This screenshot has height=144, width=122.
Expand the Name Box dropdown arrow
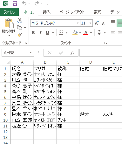click(30, 52)
